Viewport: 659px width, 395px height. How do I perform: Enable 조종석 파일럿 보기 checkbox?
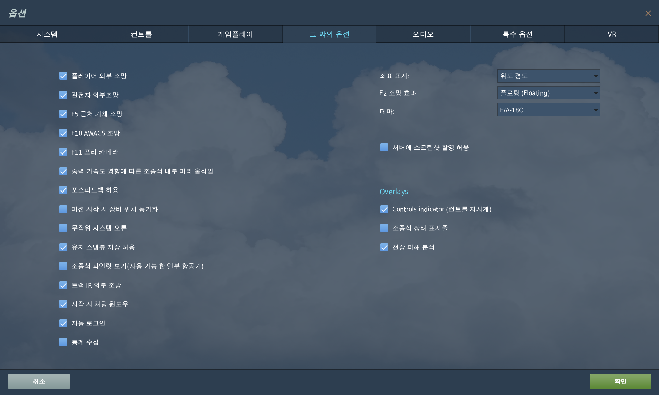pos(63,266)
